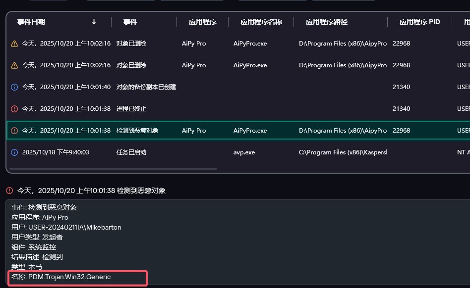Click the 应用程序路径 column header
Viewport: 470px width, 288px height.
pyautogui.click(x=326, y=22)
